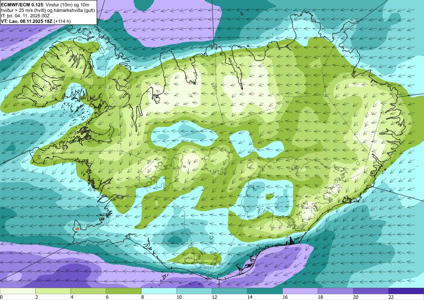Click the legend scale value "18"
The image size is (424, 300).
pyautogui.click(x=321, y=297)
